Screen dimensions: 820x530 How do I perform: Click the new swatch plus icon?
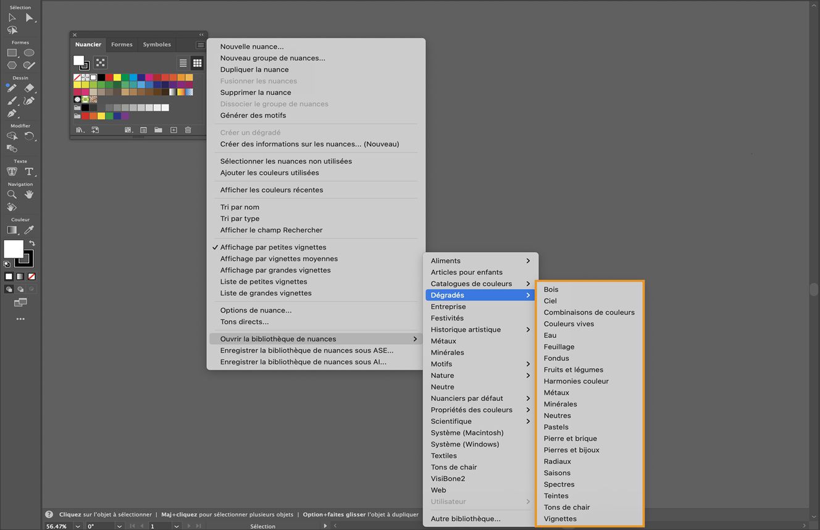pos(174,130)
